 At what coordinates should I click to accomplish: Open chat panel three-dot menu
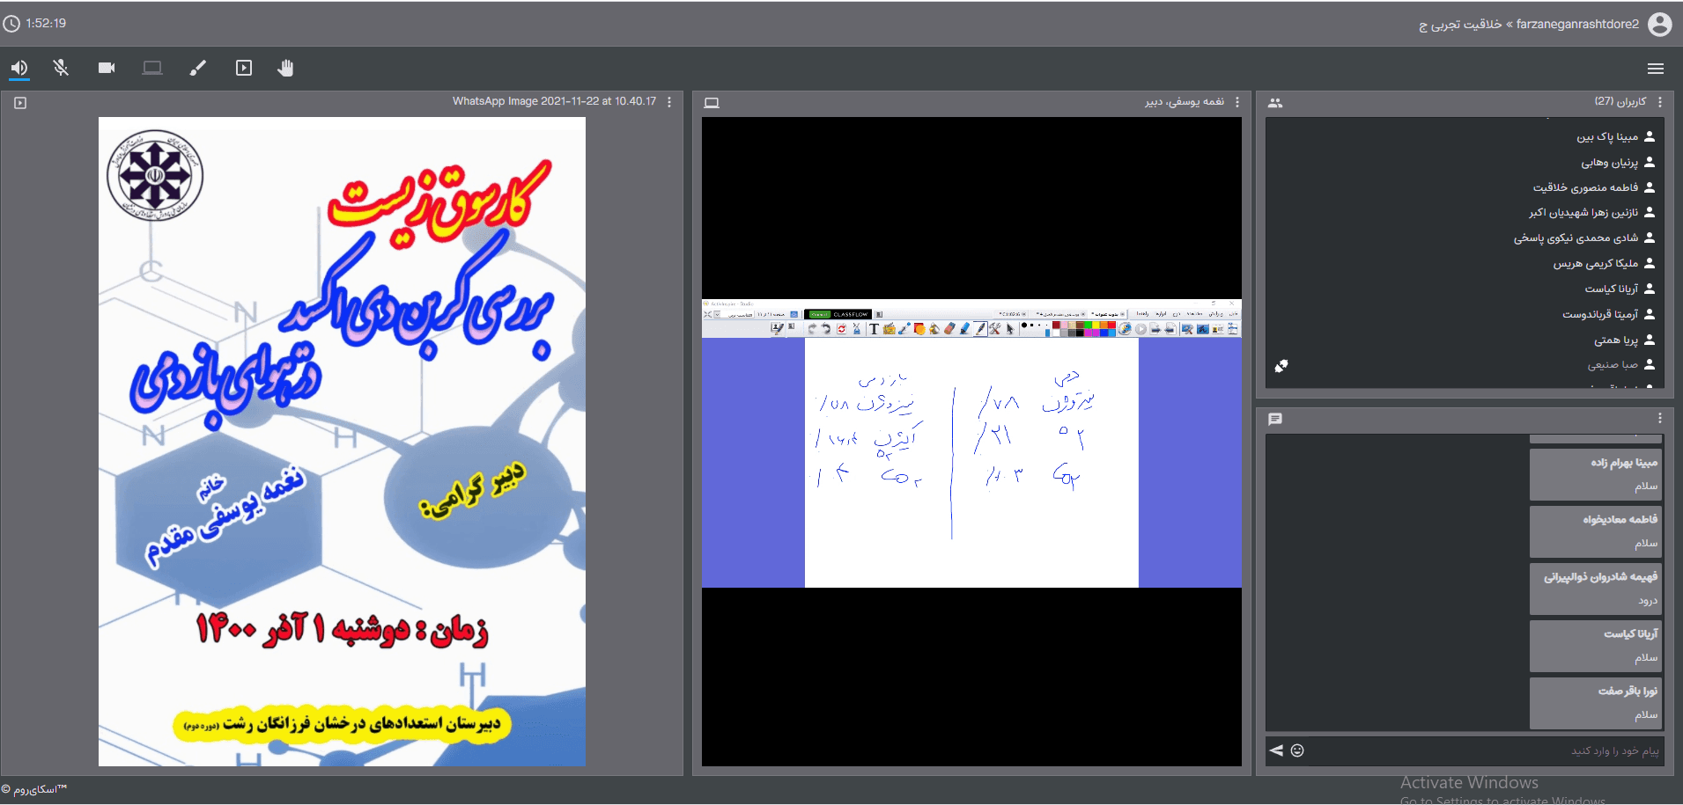pos(1660,419)
